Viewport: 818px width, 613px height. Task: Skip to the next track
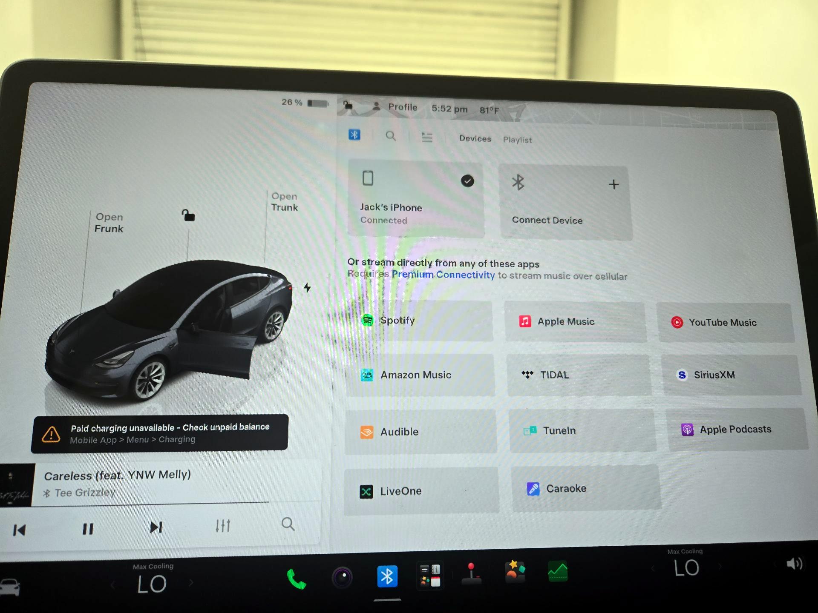[156, 527]
